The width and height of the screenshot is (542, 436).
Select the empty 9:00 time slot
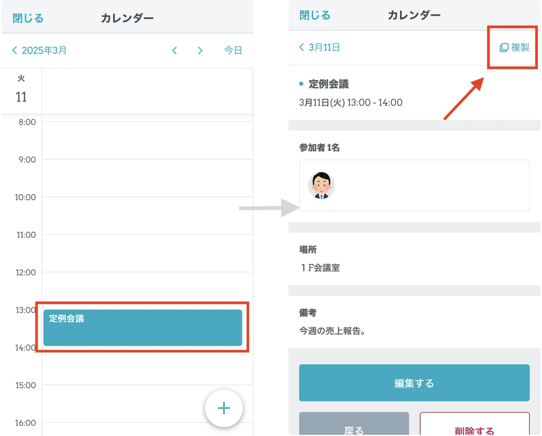[x=147, y=178]
